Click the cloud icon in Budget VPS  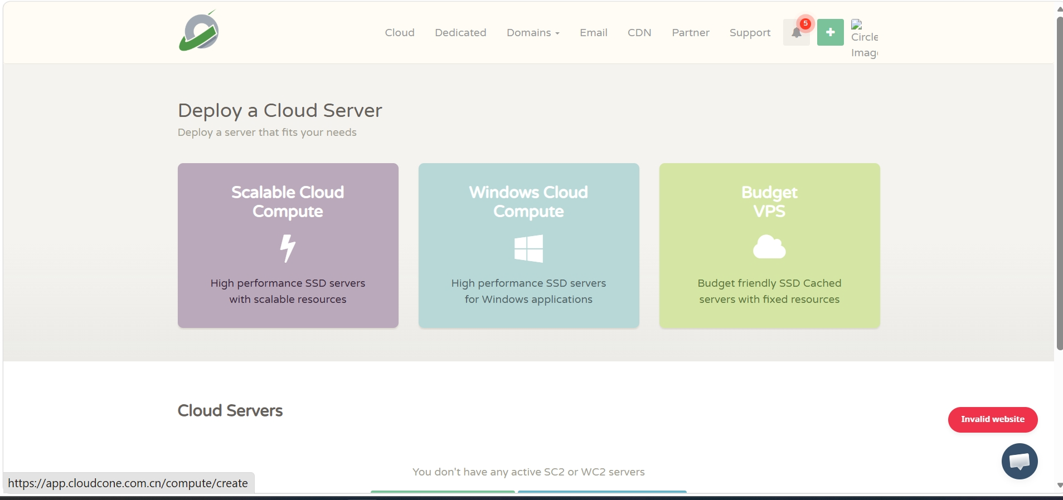(x=769, y=247)
